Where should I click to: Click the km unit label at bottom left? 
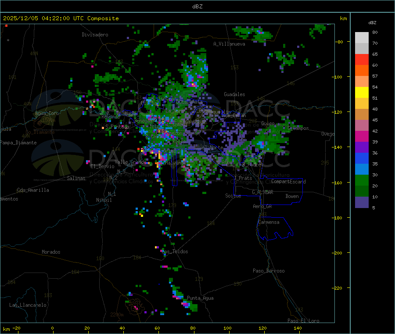pyautogui.click(x=6, y=329)
